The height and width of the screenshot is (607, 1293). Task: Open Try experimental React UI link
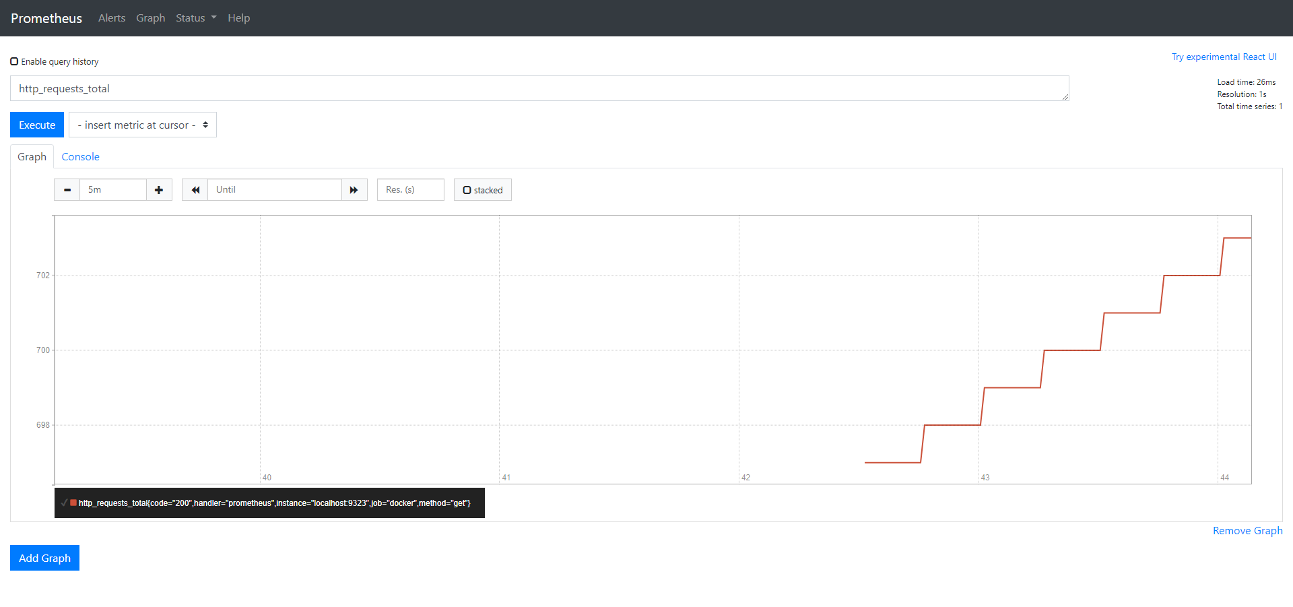[x=1224, y=57]
